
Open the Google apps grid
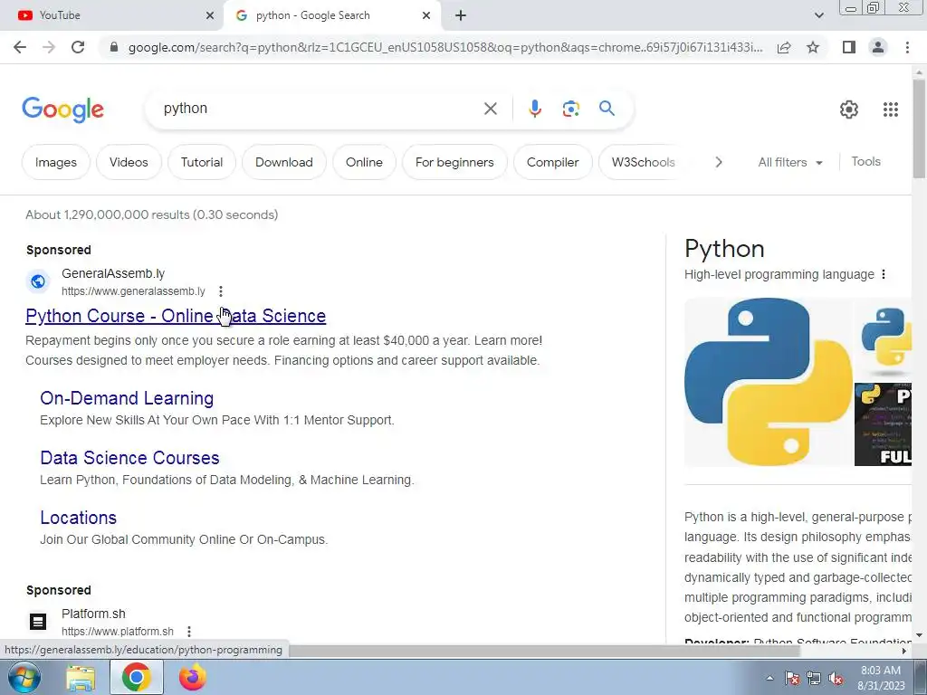point(891,109)
